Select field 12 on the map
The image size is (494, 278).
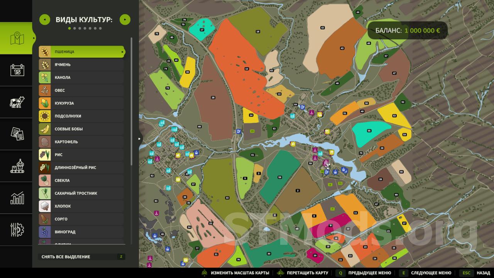pos(247,69)
